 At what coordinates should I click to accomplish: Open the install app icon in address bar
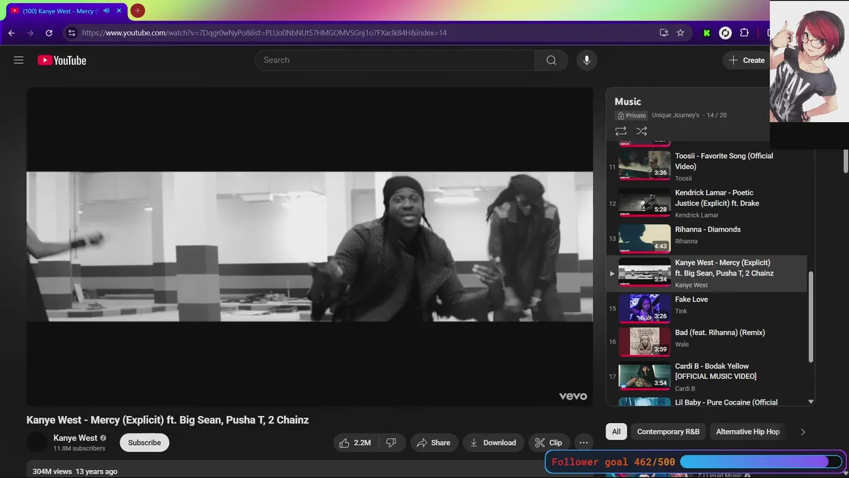click(664, 33)
